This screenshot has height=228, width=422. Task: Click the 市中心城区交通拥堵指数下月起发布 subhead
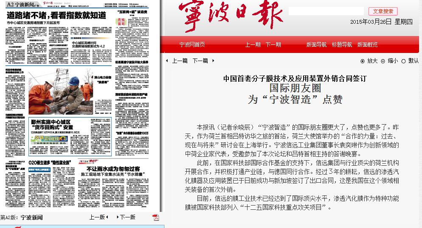tap(34, 23)
